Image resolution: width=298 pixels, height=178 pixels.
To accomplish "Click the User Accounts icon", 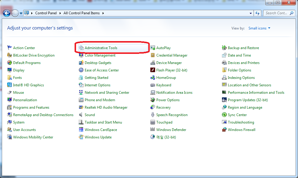I will (10, 130).
